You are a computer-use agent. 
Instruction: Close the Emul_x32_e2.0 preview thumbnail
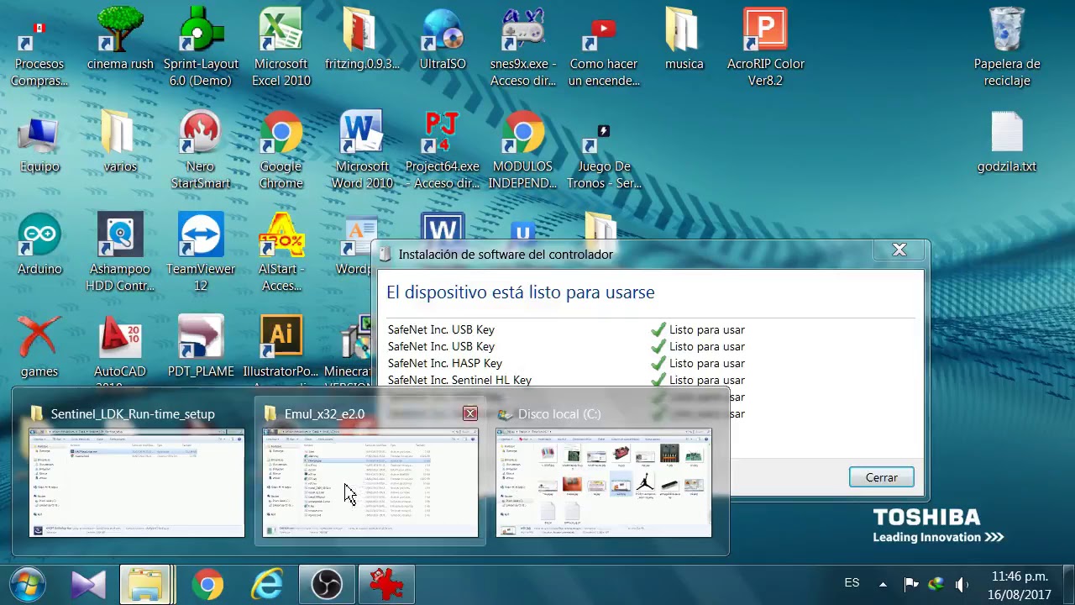pyautogui.click(x=470, y=413)
